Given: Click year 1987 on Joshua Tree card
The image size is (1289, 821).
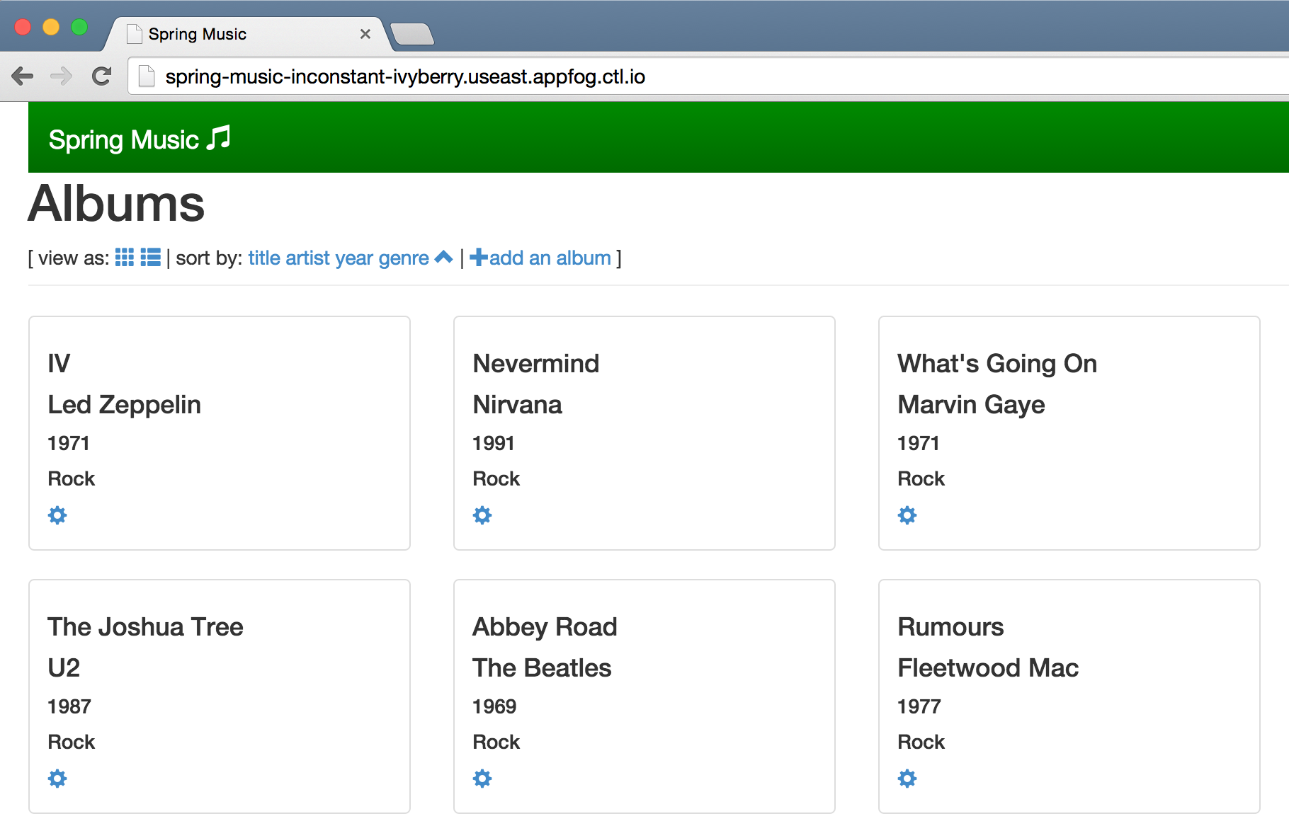Looking at the screenshot, I should pos(69,707).
